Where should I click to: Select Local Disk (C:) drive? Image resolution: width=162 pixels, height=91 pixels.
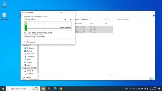[29, 68]
